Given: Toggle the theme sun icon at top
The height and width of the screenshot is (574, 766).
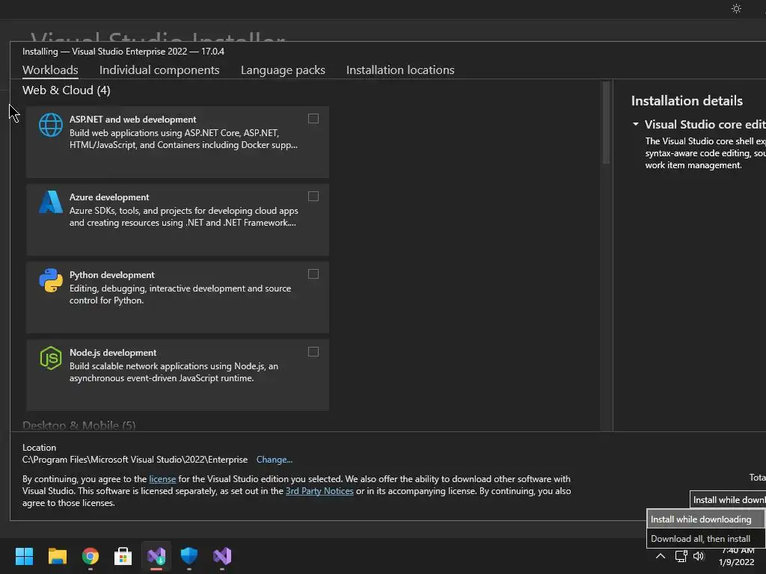Looking at the screenshot, I should pyautogui.click(x=736, y=8).
